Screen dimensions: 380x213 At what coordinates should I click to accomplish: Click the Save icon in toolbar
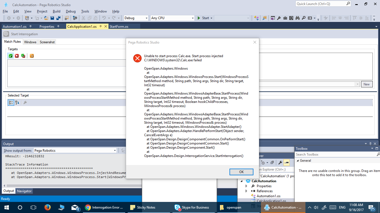click(52, 18)
